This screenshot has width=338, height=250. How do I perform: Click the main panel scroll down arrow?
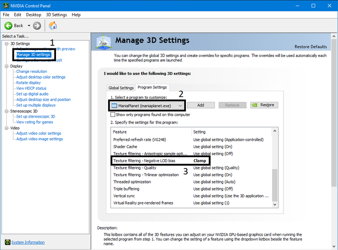(x=334, y=246)
